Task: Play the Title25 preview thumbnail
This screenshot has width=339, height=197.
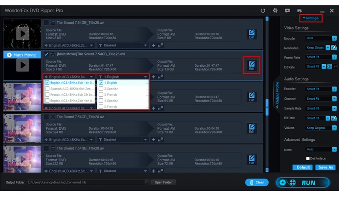Action: click(22, 33)
